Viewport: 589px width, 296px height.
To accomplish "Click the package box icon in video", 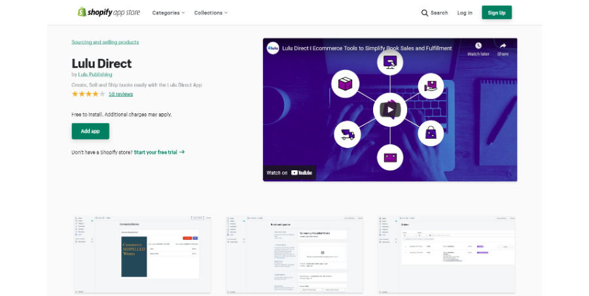I will click(x=345, y=84).
